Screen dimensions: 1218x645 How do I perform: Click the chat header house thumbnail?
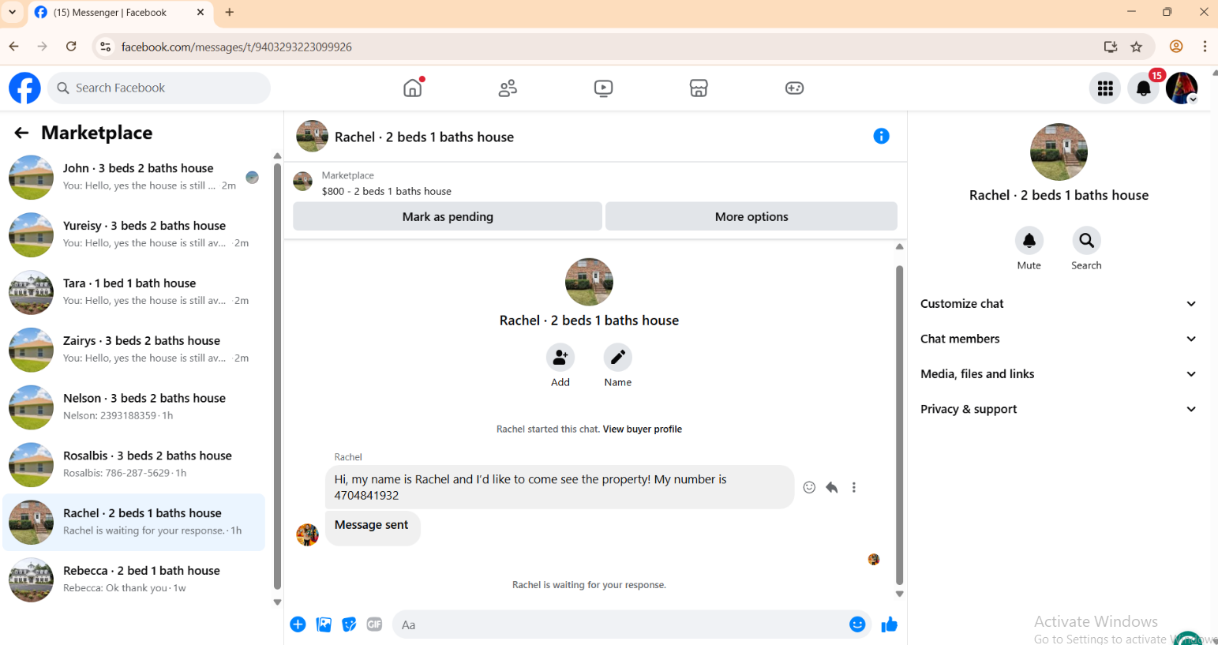click(x=312, y=137)
